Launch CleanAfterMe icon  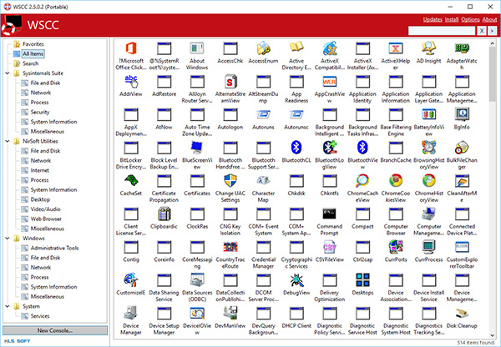click(462, 181)
